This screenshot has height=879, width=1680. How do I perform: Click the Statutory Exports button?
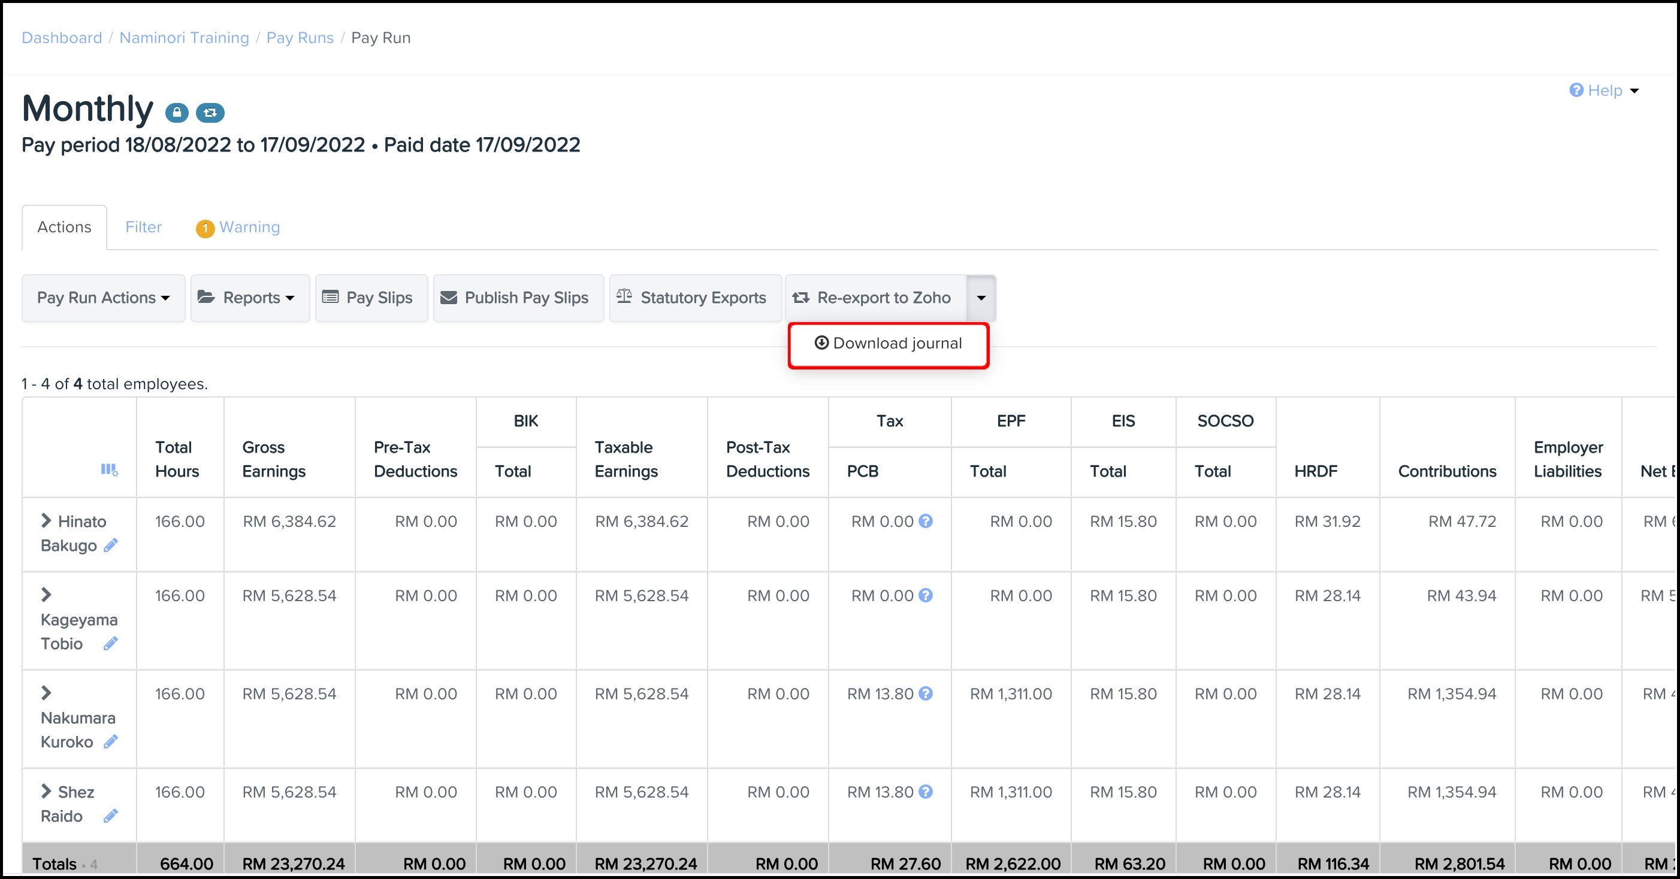pos(694,298)
